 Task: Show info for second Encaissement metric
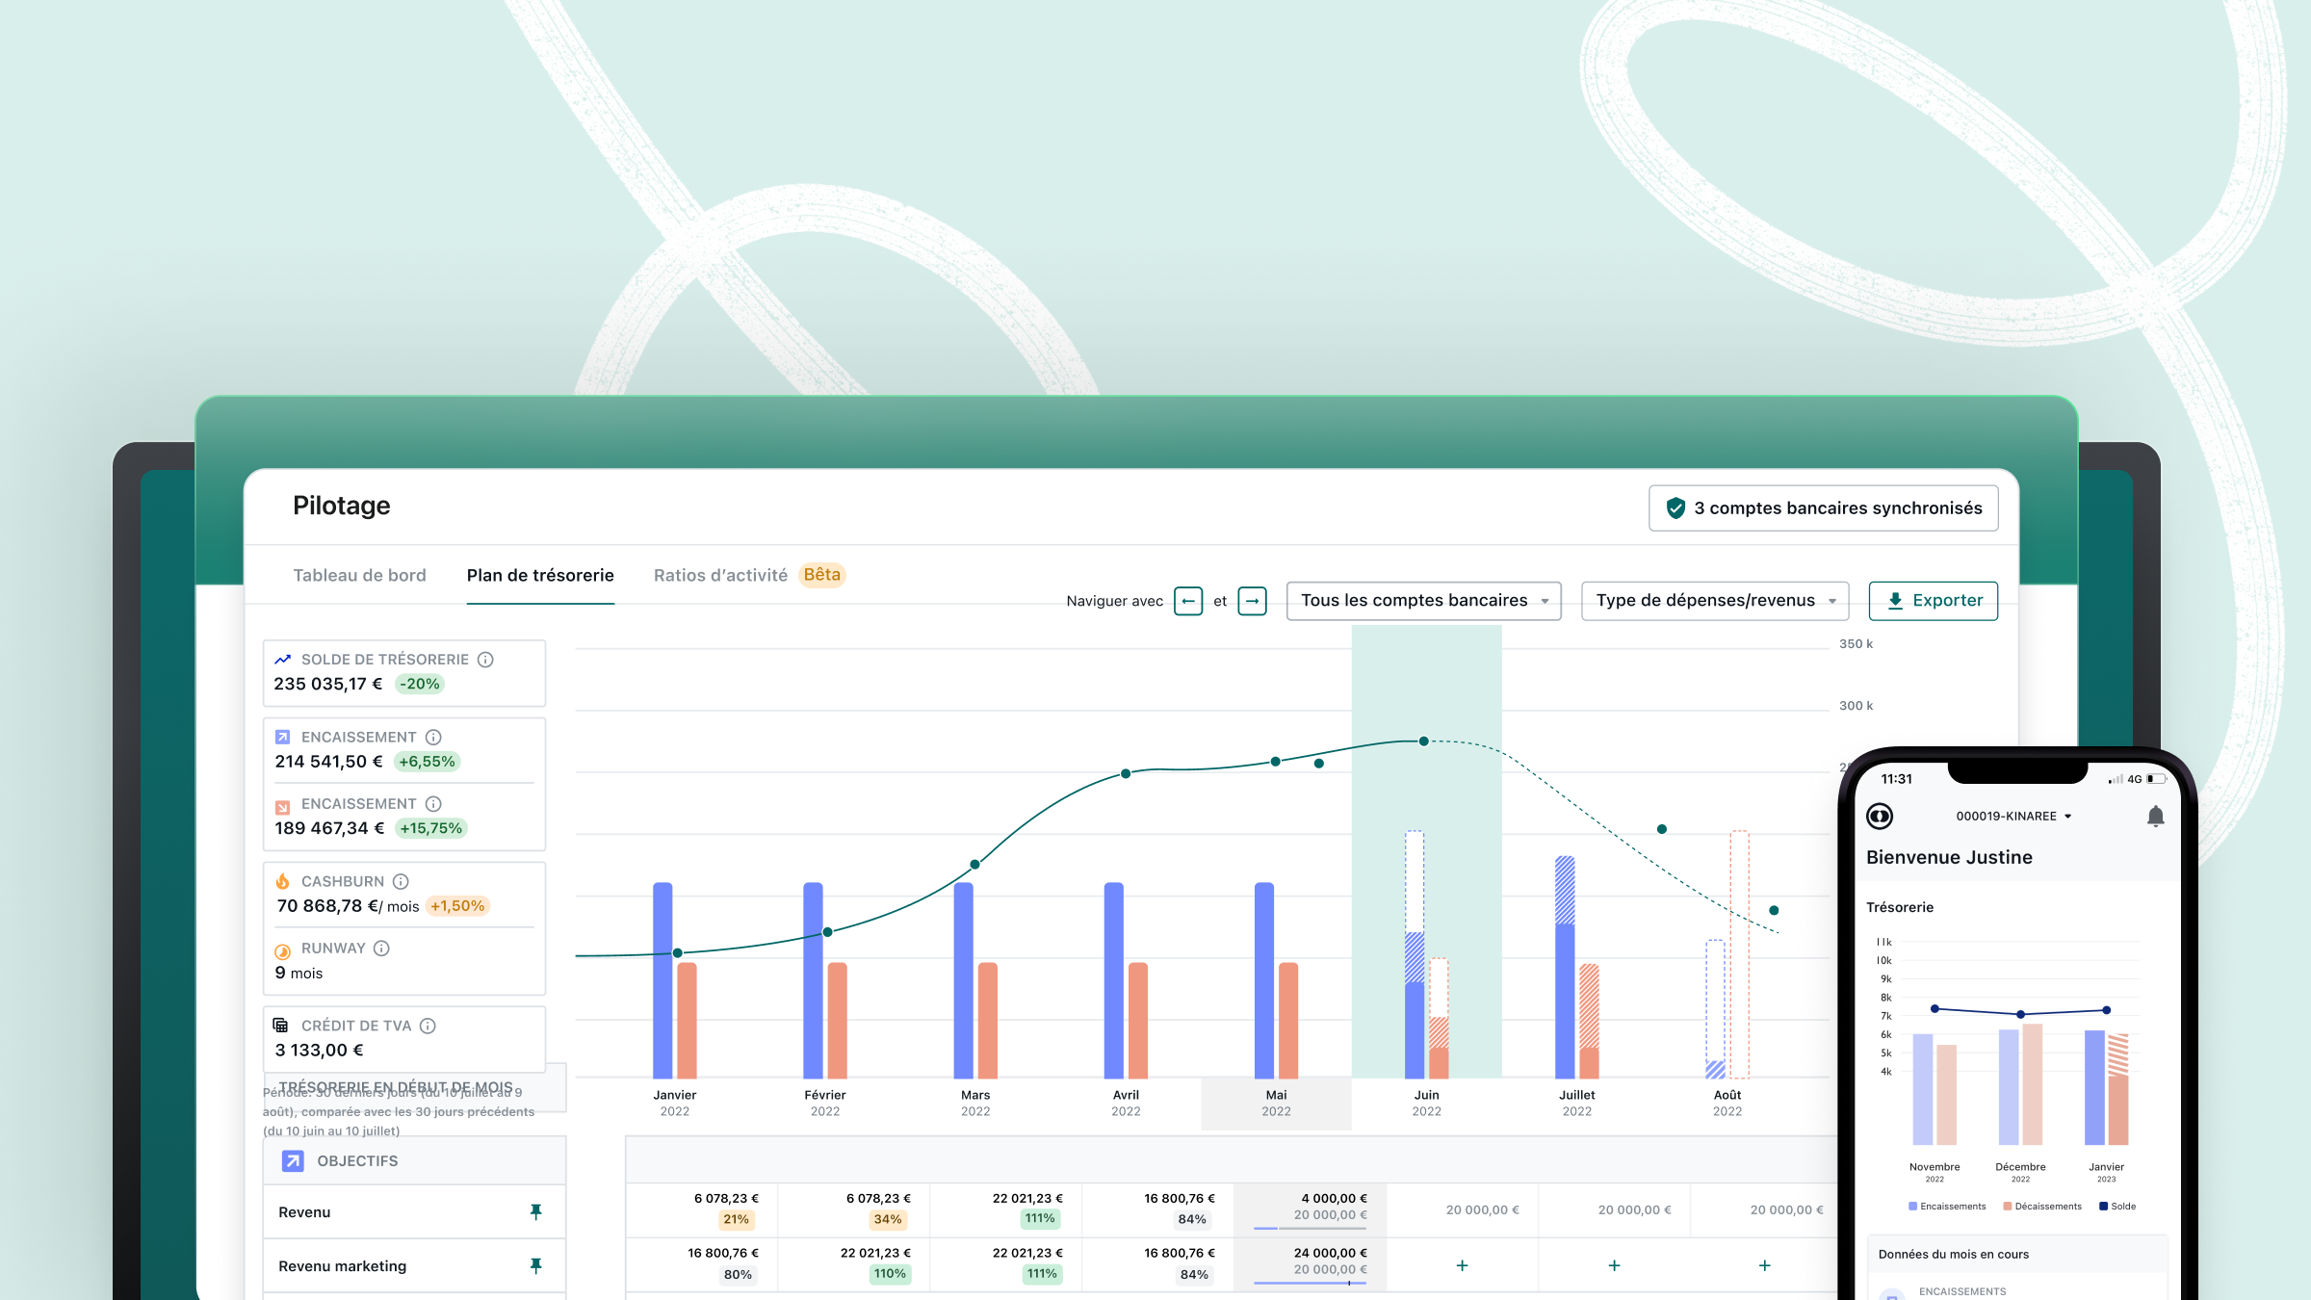pos(433,804)
